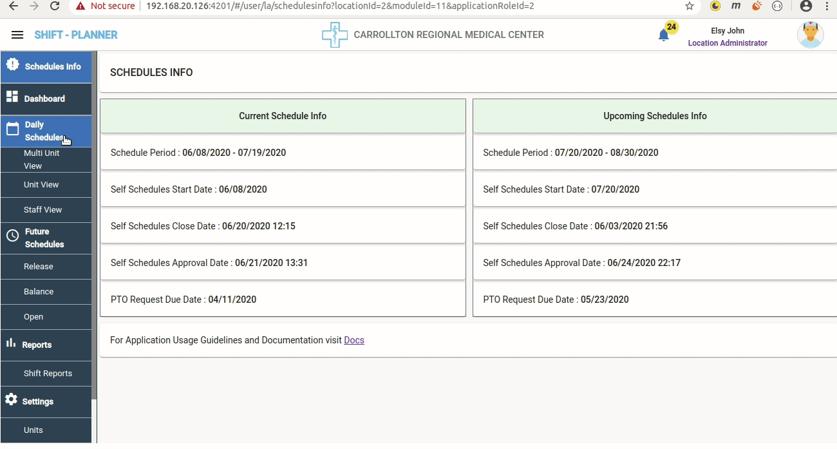Click the medical cross hospital logo

[334, 35]
